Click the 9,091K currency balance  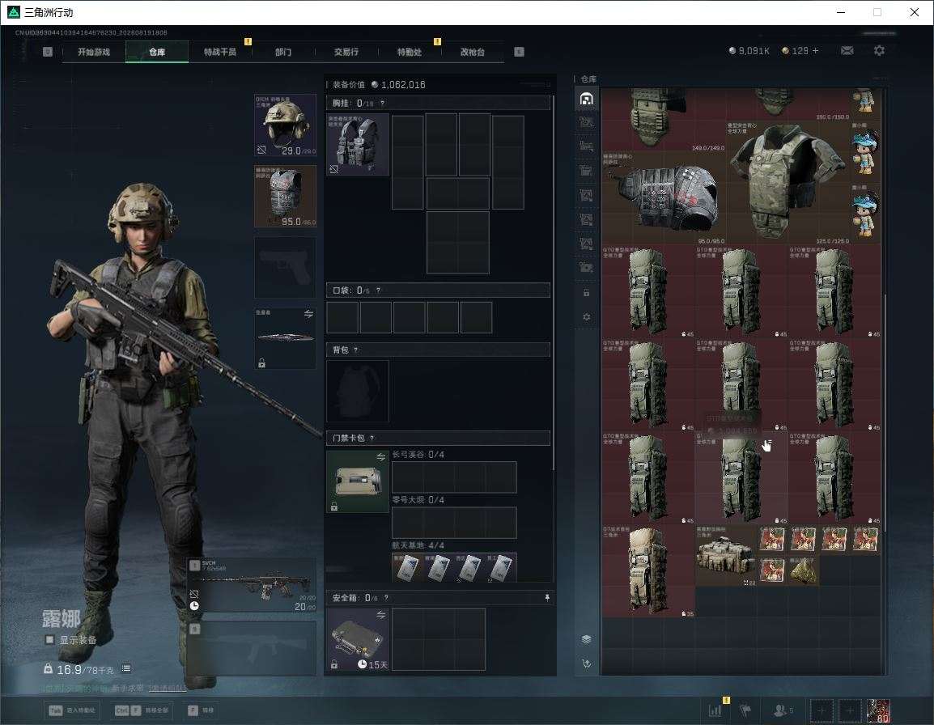pyautogui.click(x=749, y=51)
